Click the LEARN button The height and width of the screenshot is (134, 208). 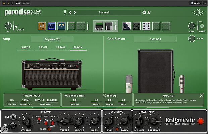196,3
